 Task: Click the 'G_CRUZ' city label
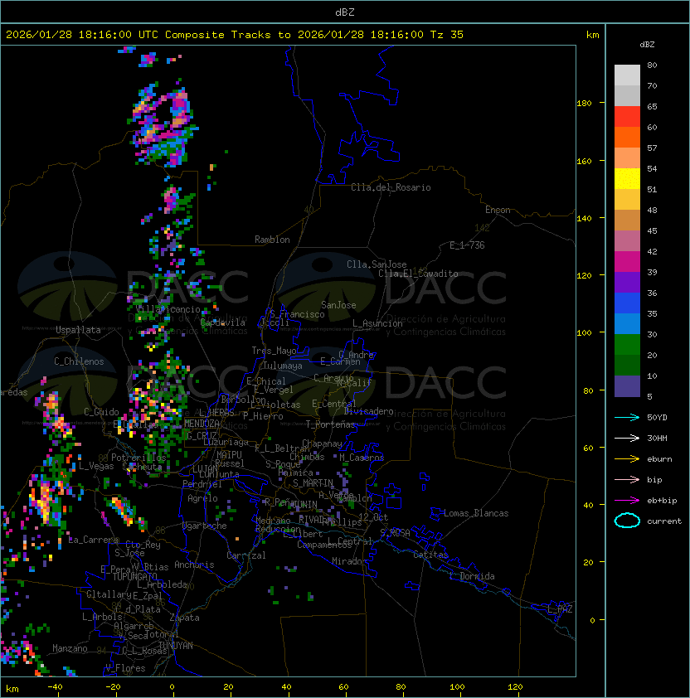[x=202, y=436]
